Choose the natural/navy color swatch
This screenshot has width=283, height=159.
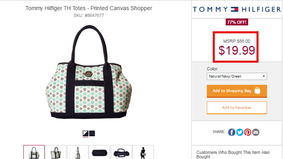(x=86, y=133)
